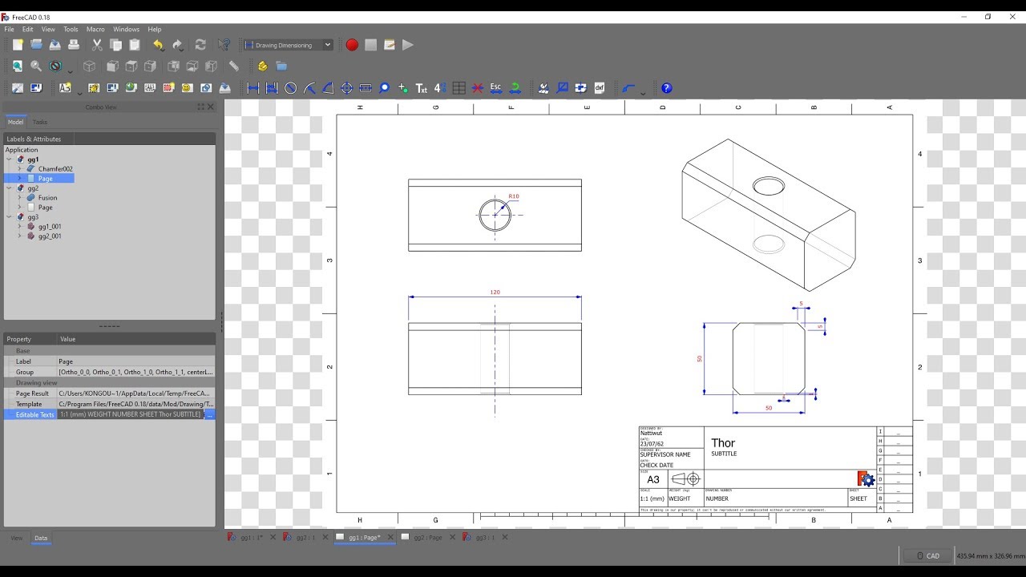The height and width of the screenshot is (577, 1026).
Task: Open the Macro menu
Action: [95, 29]
